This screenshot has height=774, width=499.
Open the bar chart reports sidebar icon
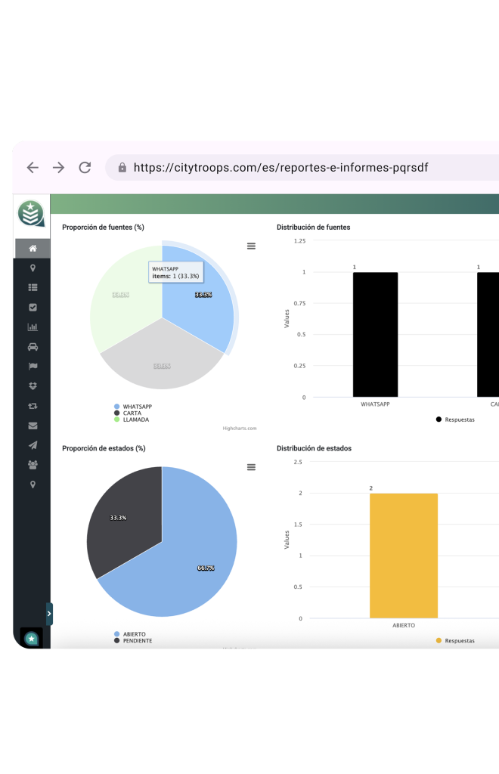(33, 327)
